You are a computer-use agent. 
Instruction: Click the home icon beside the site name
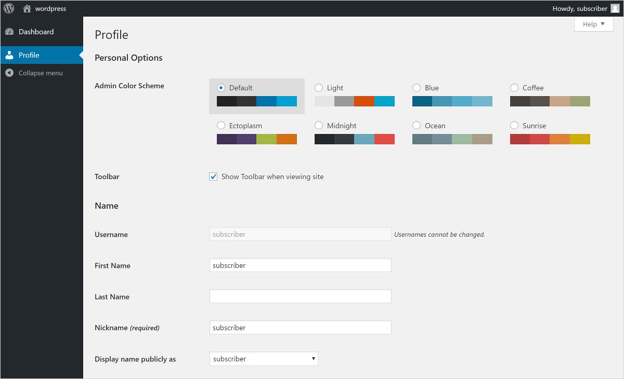click(27, 8)
